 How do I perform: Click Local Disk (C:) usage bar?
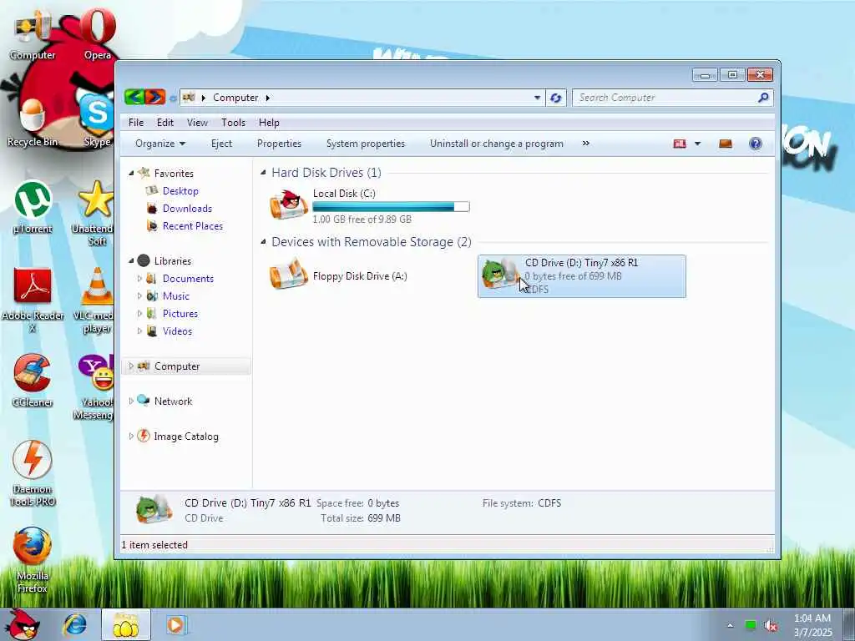[x=391, y=207]
